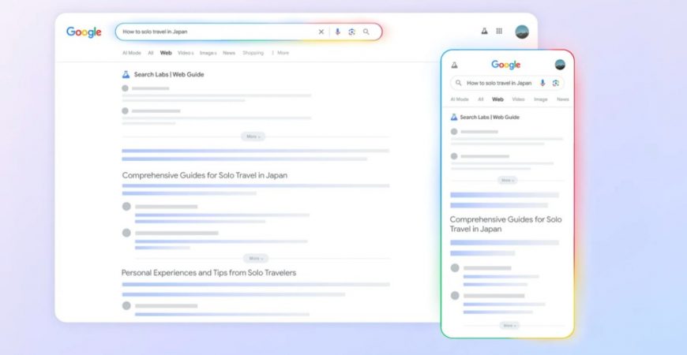Expand More under desktop Comprehensive Guides section
The image size is (687, 355).
pos(256,258)
